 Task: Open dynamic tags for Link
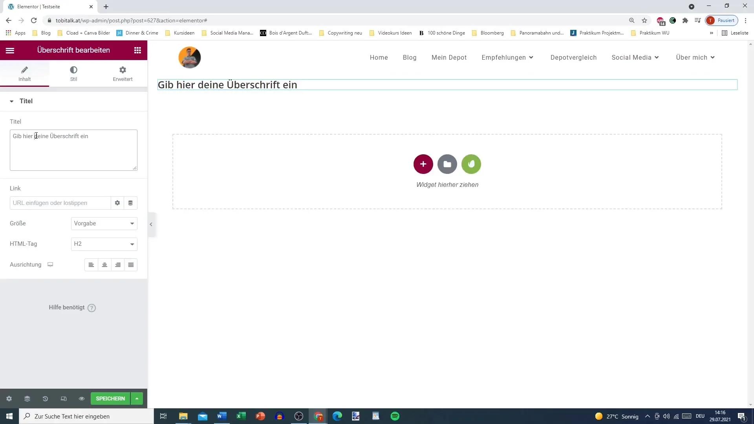coord(130,203)
